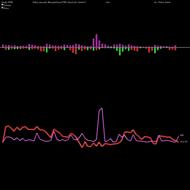This screenshot has height=190, width=190.
Task: Click the Daily PVM title text
Action: (7, 2)
